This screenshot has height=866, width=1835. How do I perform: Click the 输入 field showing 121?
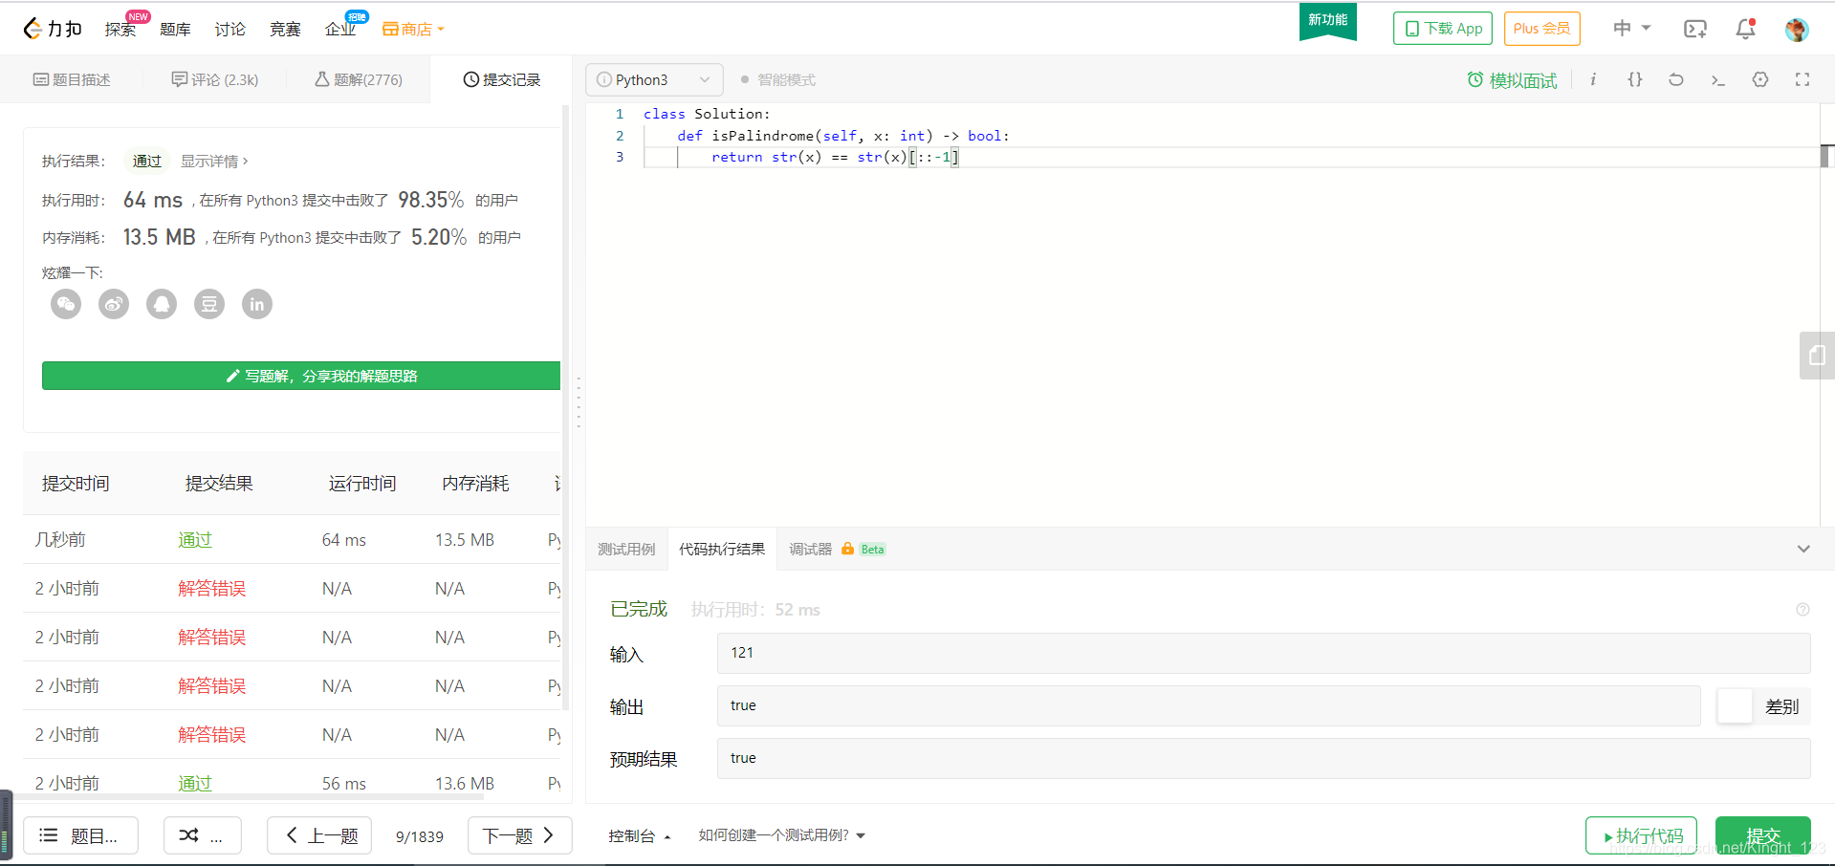pyautogui.click(x=1263, y=653)
